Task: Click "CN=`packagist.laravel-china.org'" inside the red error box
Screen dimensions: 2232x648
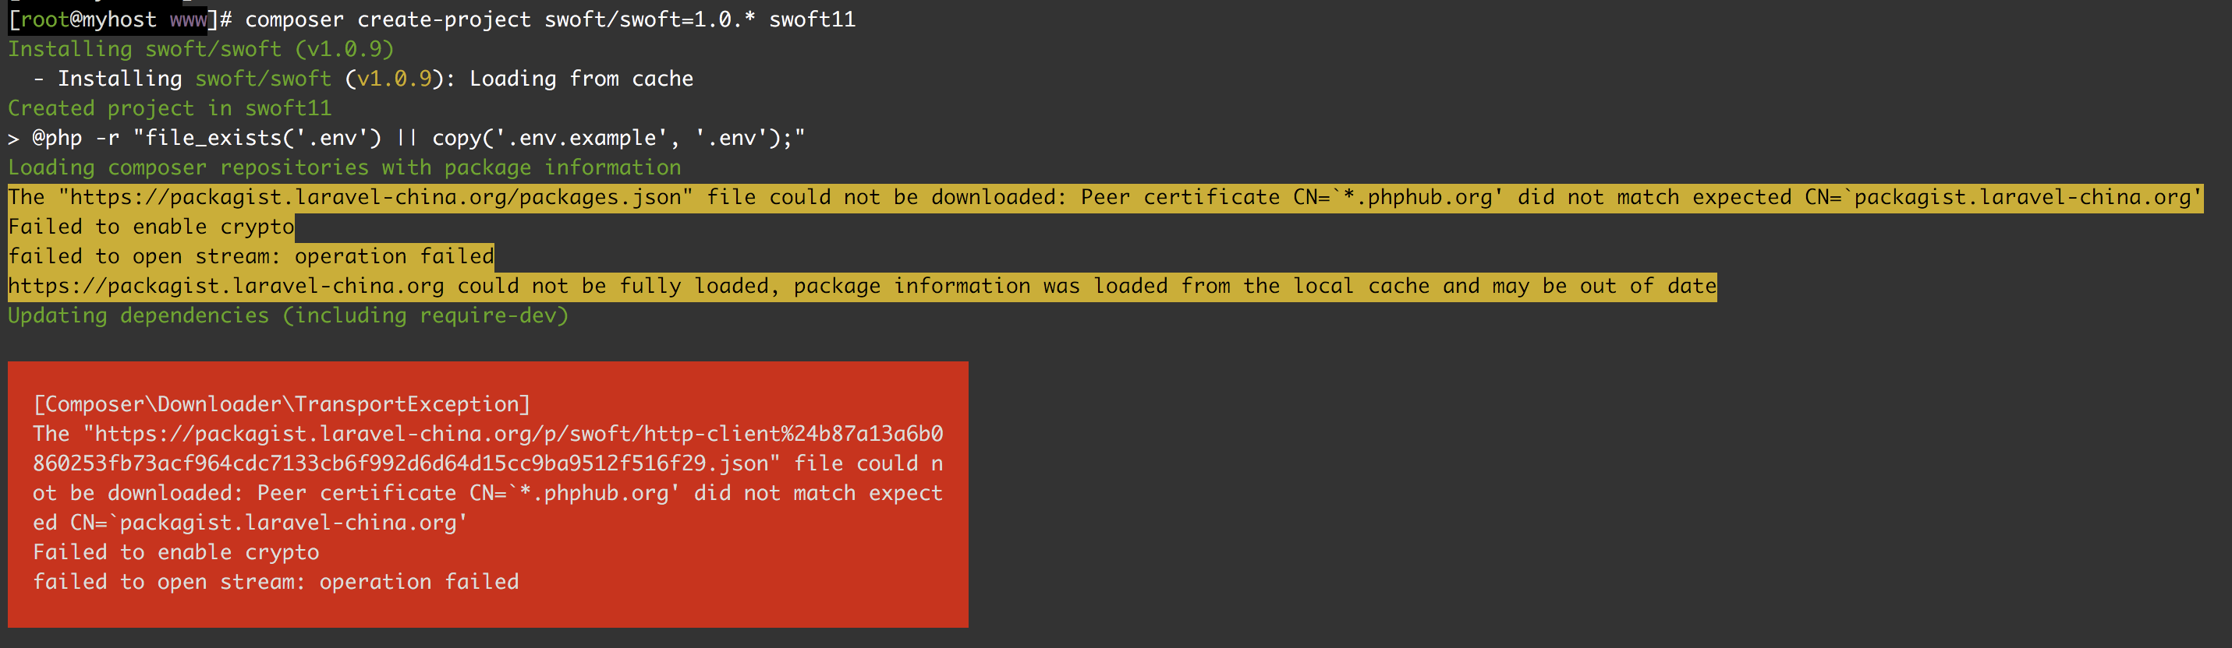Action: tap(268, 523)
